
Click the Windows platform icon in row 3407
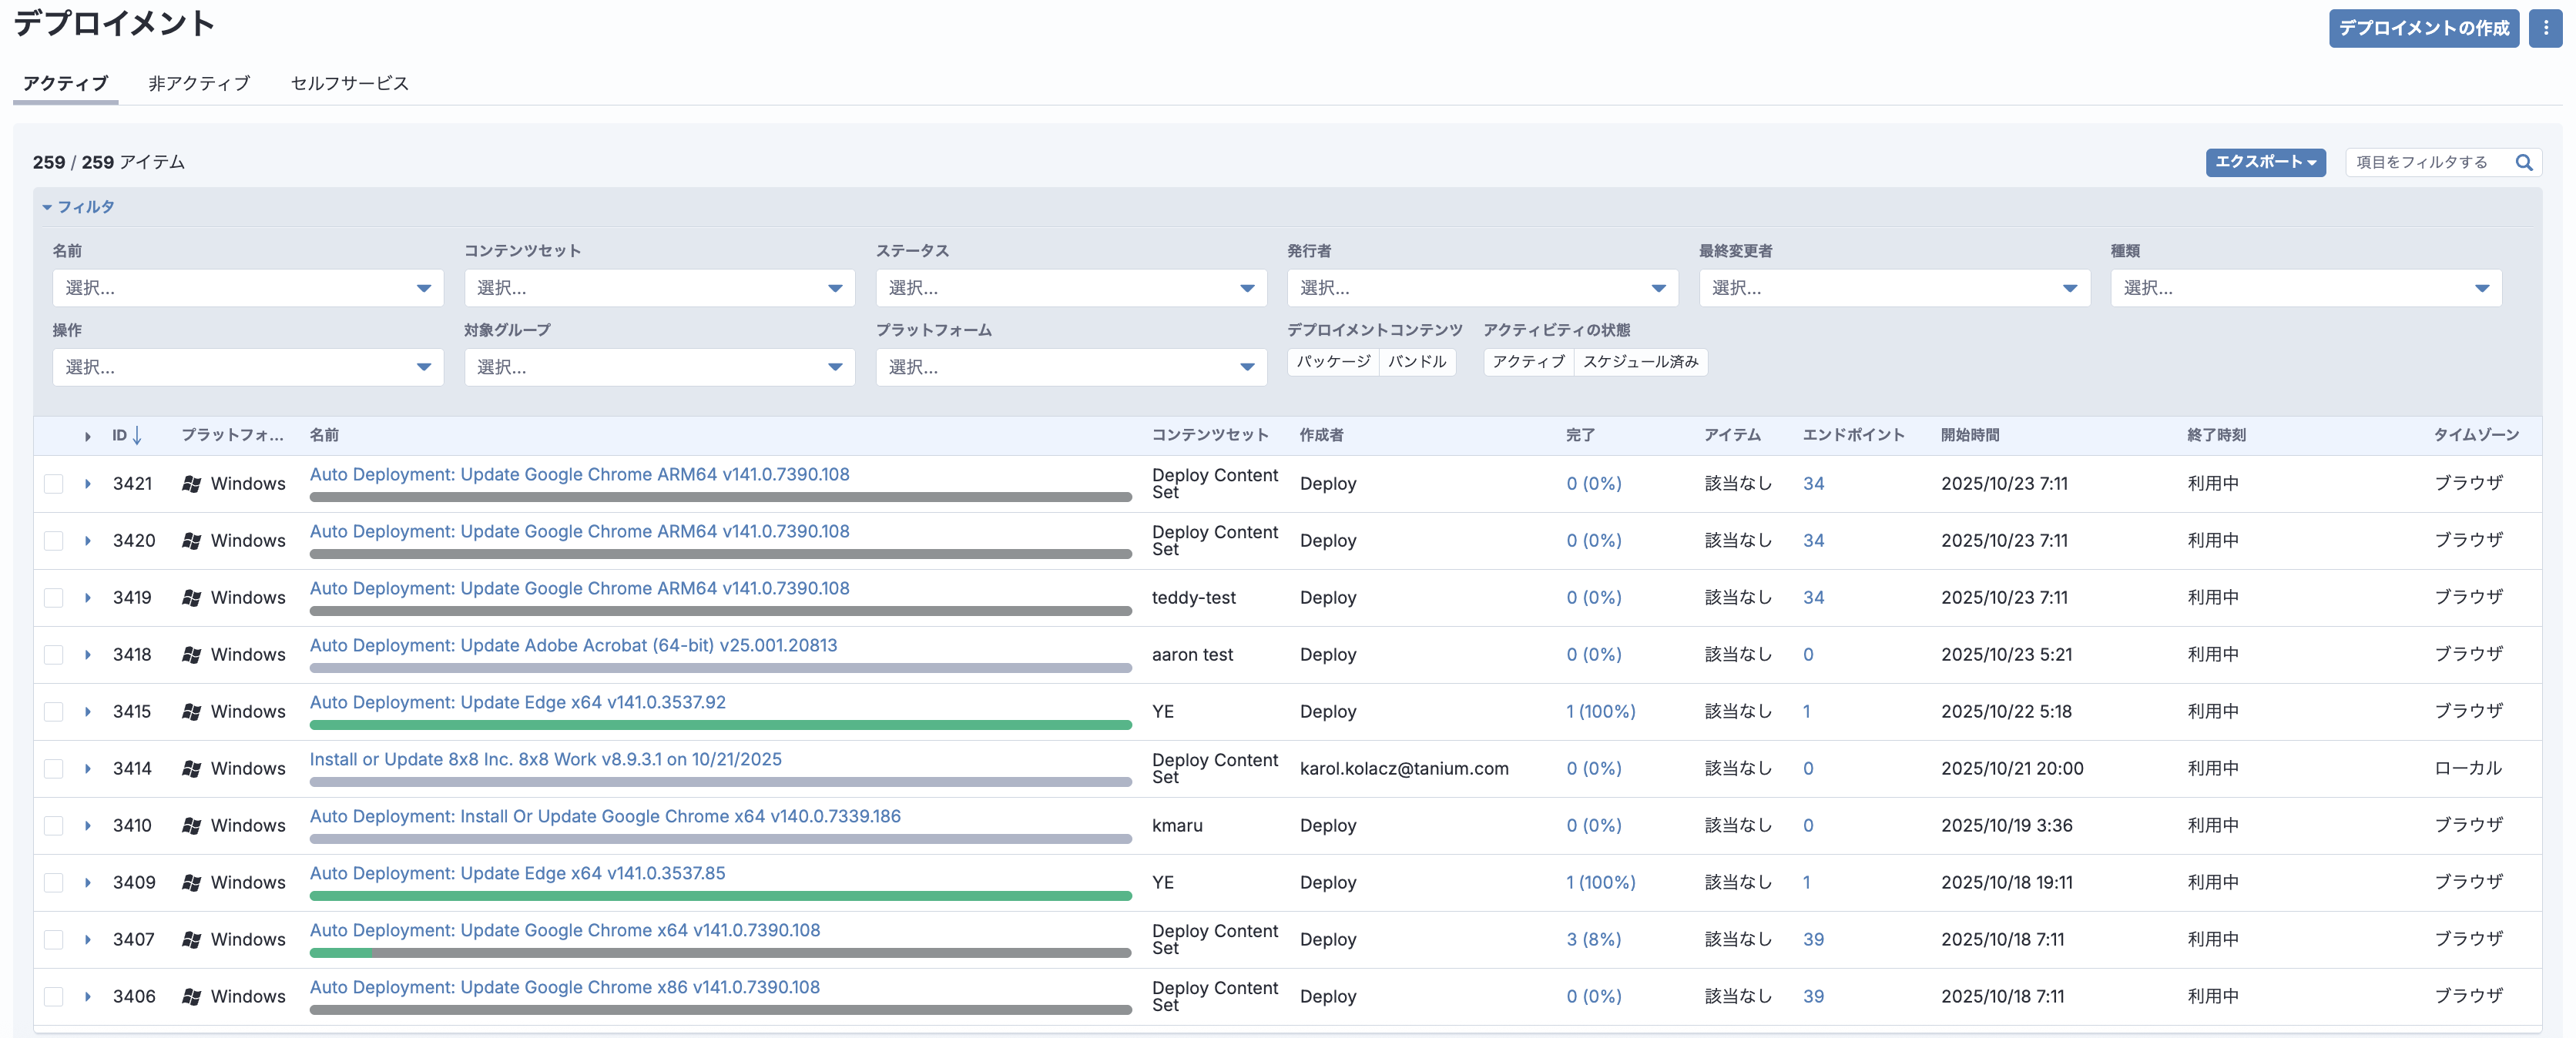(192, 940)
